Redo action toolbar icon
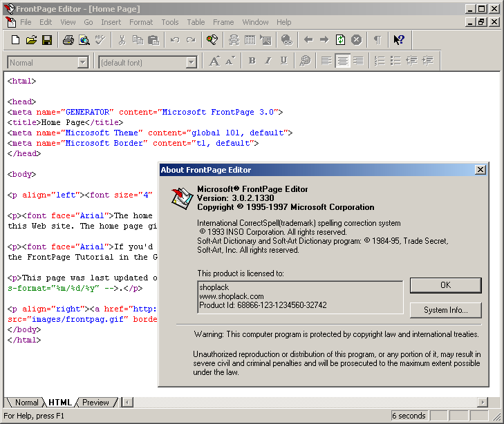The height and width of the screenshot is (424, 504). 191,40
